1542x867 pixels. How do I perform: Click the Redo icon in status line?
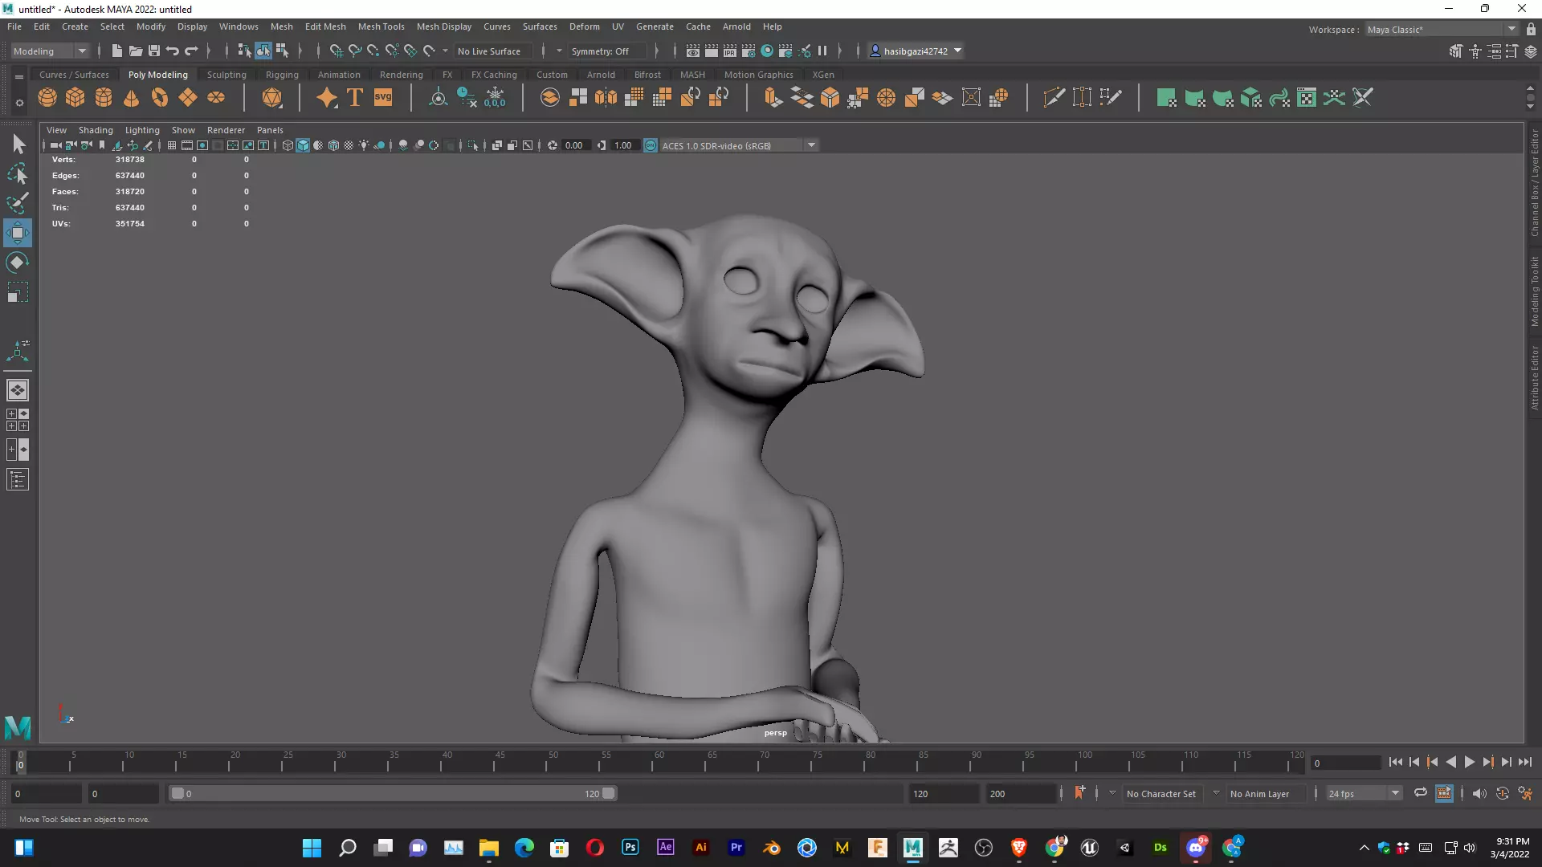click(191, 51)
